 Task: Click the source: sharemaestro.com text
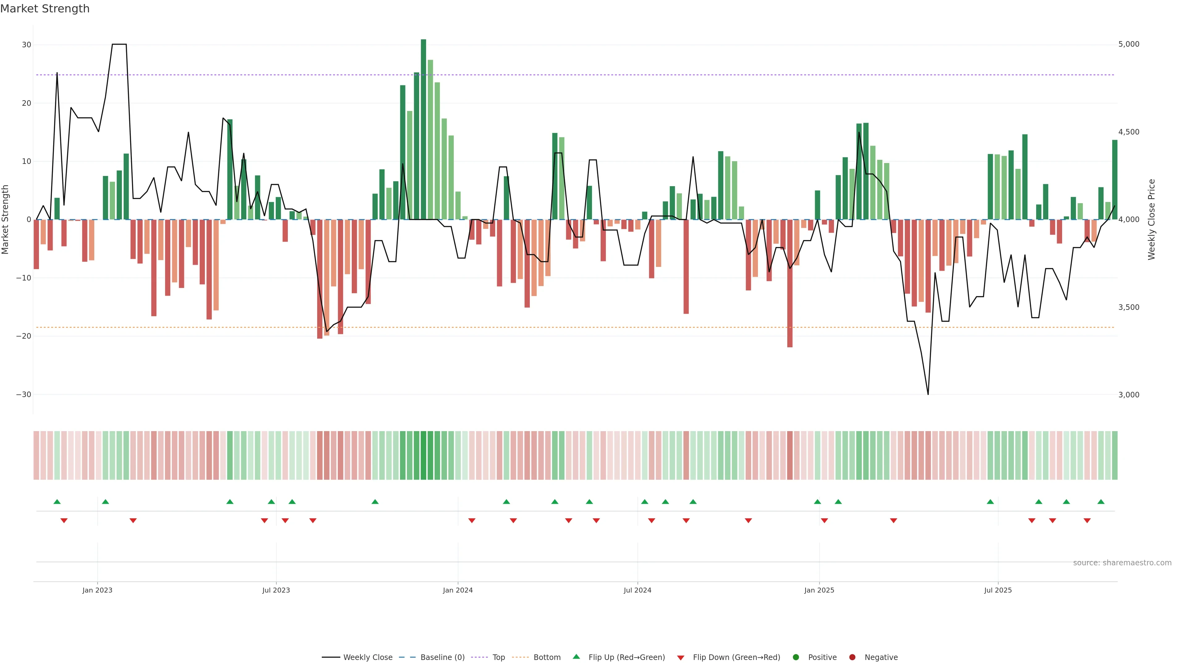tap(1122, 563)
